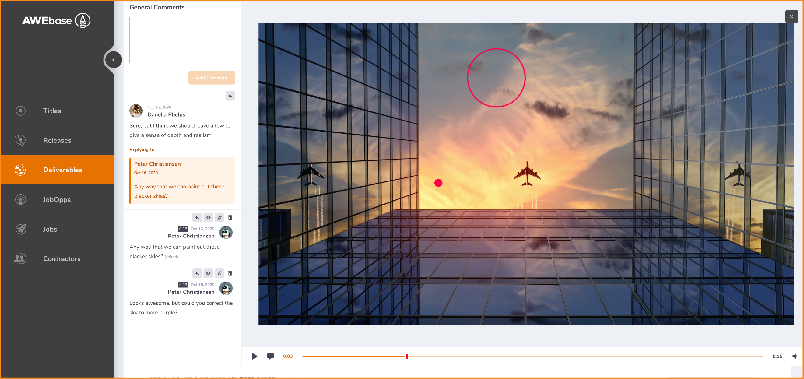Click the comment bubble icon beside play
The image size is (804, 379).
[x=270, y=356]
